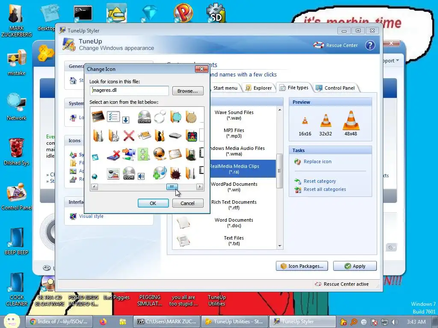Viewport: 438px width, 328px height.
Task: Select MP3 Files (*.mp3) entry
Action: coord(234,133)
